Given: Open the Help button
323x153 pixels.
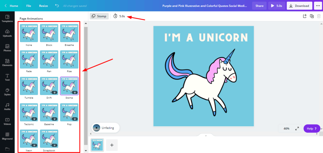Looking at the screenshot, I should tap(312, 128).
